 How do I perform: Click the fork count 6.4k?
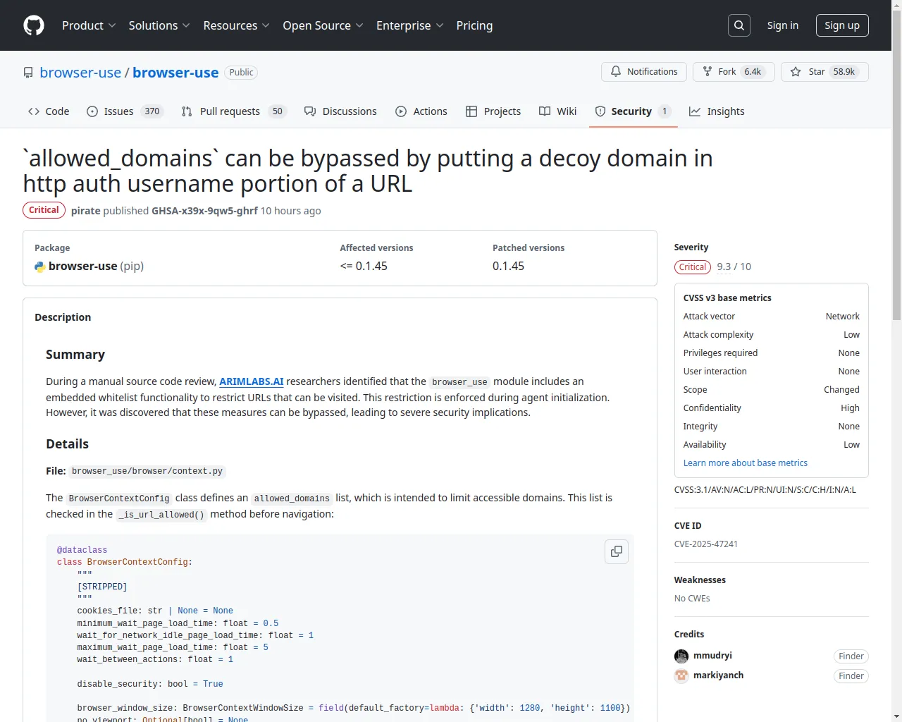point(753,72)
